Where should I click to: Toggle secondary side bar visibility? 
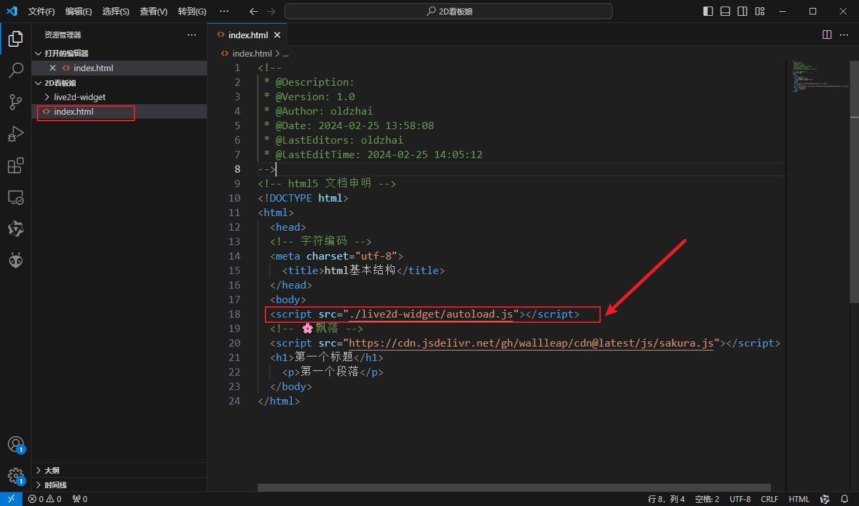click(742, 11)
